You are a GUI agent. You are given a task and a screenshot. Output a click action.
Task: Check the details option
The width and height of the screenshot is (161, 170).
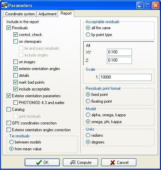pos(15,75)
